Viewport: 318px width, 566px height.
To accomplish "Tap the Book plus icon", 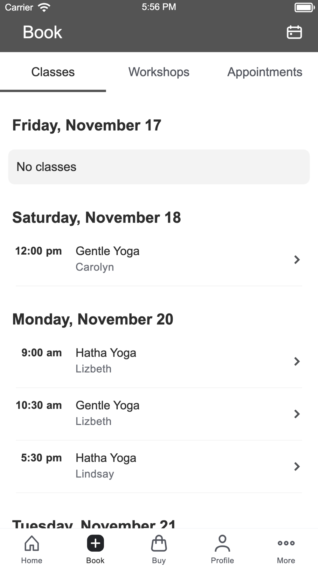I will 95,543.
